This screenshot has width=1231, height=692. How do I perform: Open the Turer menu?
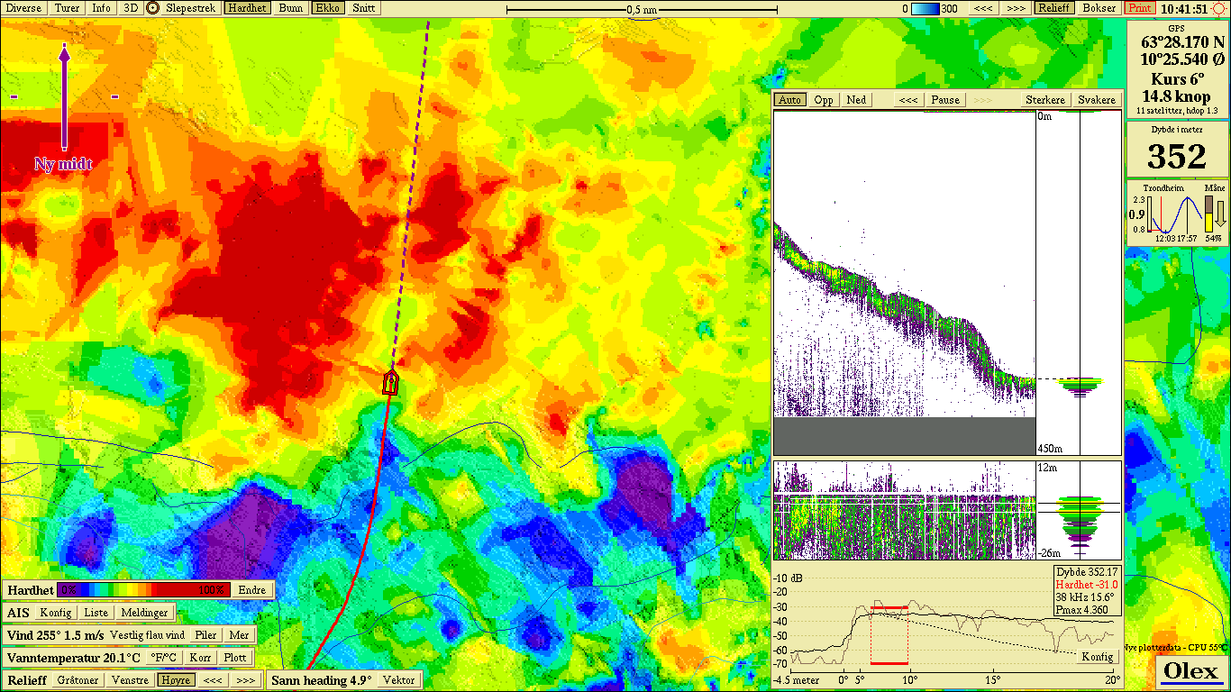67,8
